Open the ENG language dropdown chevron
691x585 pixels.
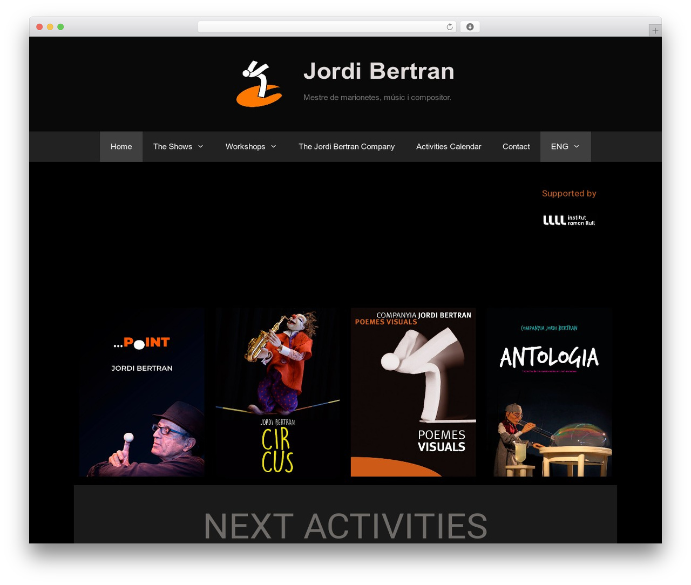577,147
